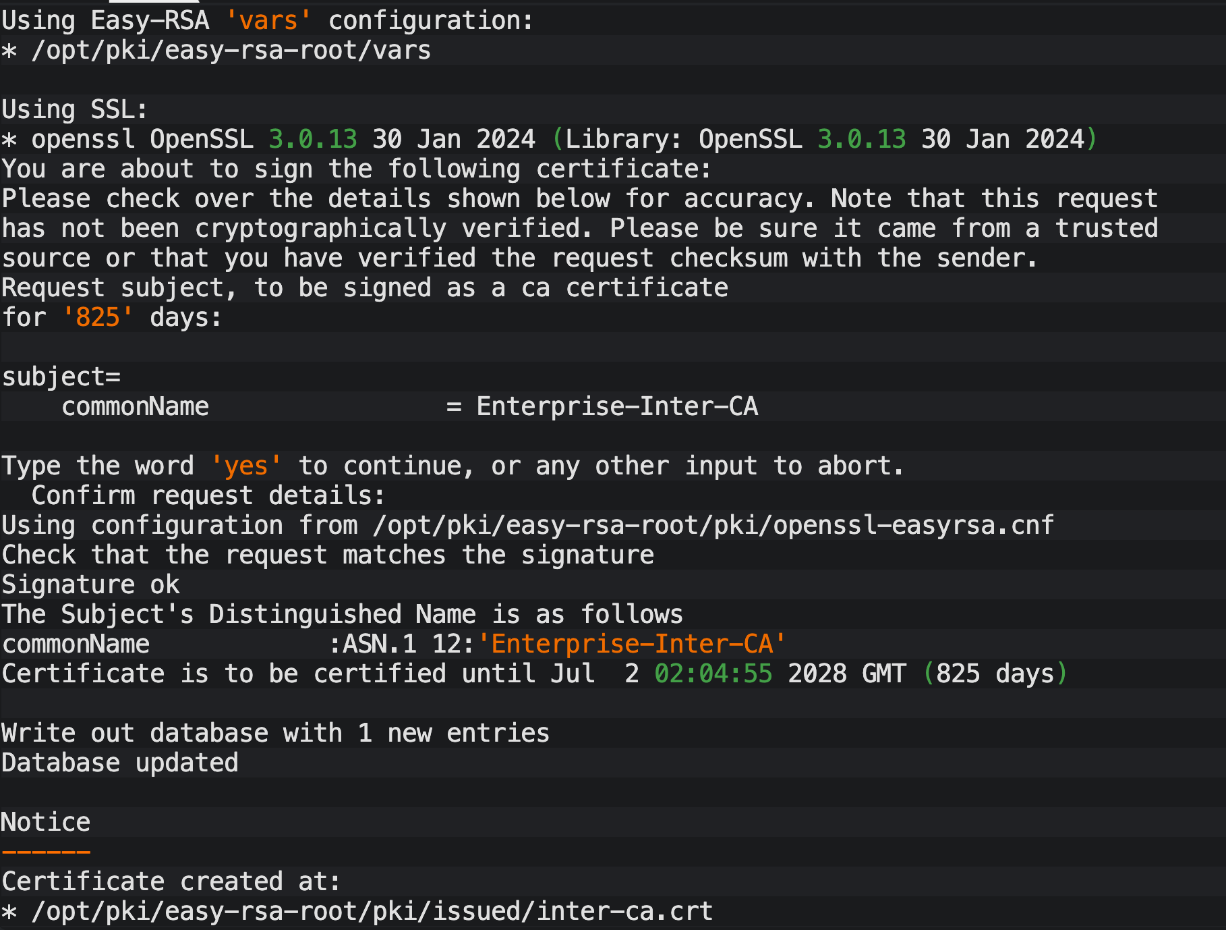The image size is (1226, 930).
Task: Click the openssl-easyrsa.cnf configuration path
Action: (x=713, y=526)
